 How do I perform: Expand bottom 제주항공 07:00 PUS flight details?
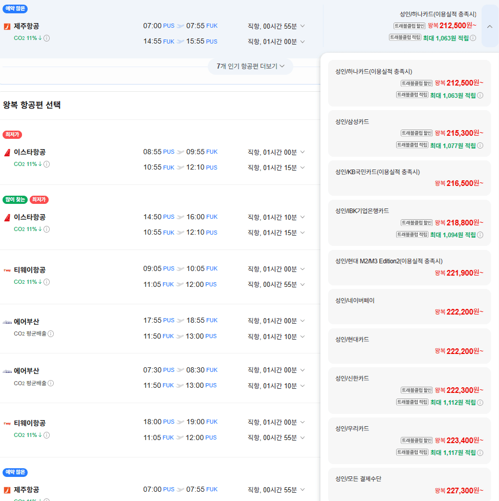(x=302, y=490)
